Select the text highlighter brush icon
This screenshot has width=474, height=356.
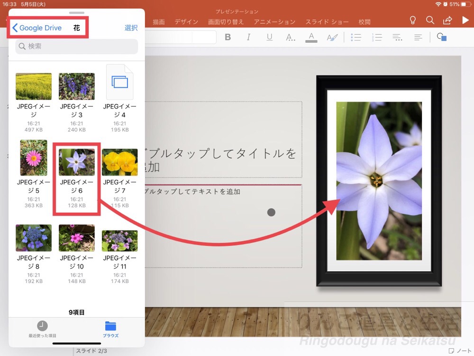333,37
